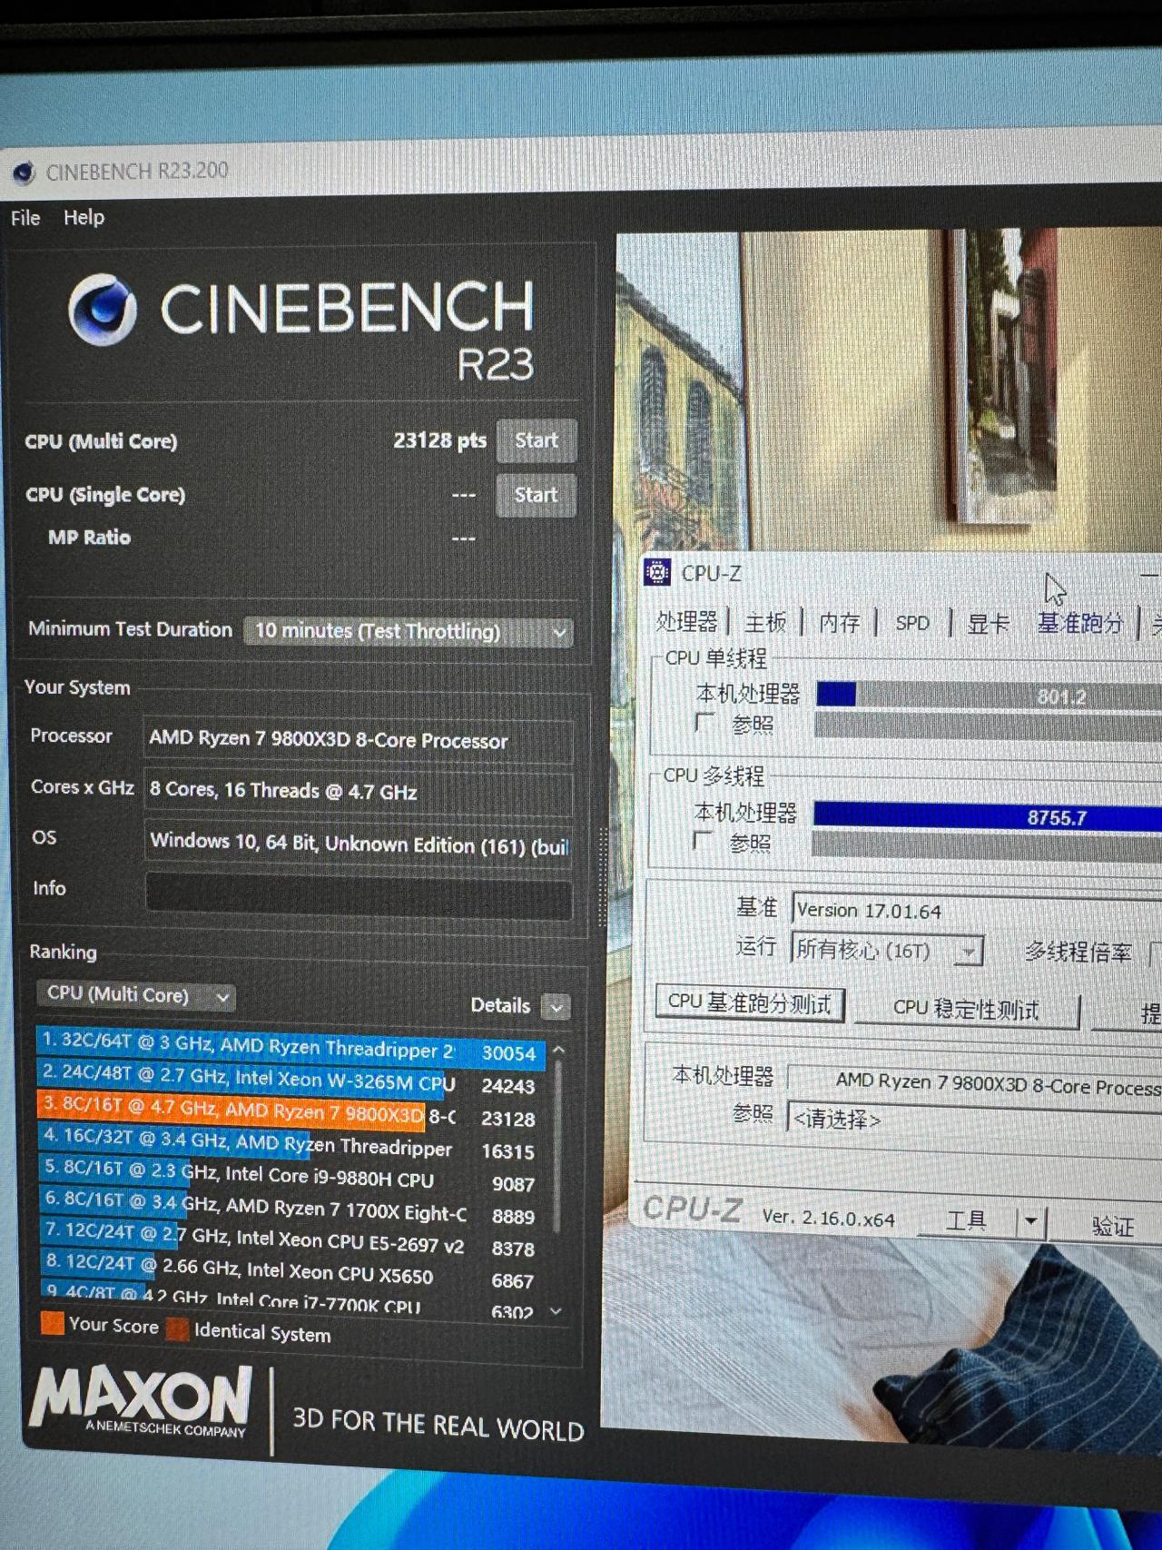
Task: Switch to the SPD tab in CPU-Z
Action: tap(912, 623)
